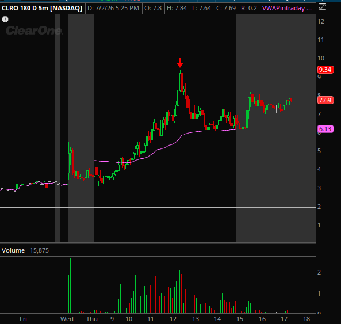341x324 pixels.
Task: Select the red 9.34 price bubble
Action: tap(325, 70)
